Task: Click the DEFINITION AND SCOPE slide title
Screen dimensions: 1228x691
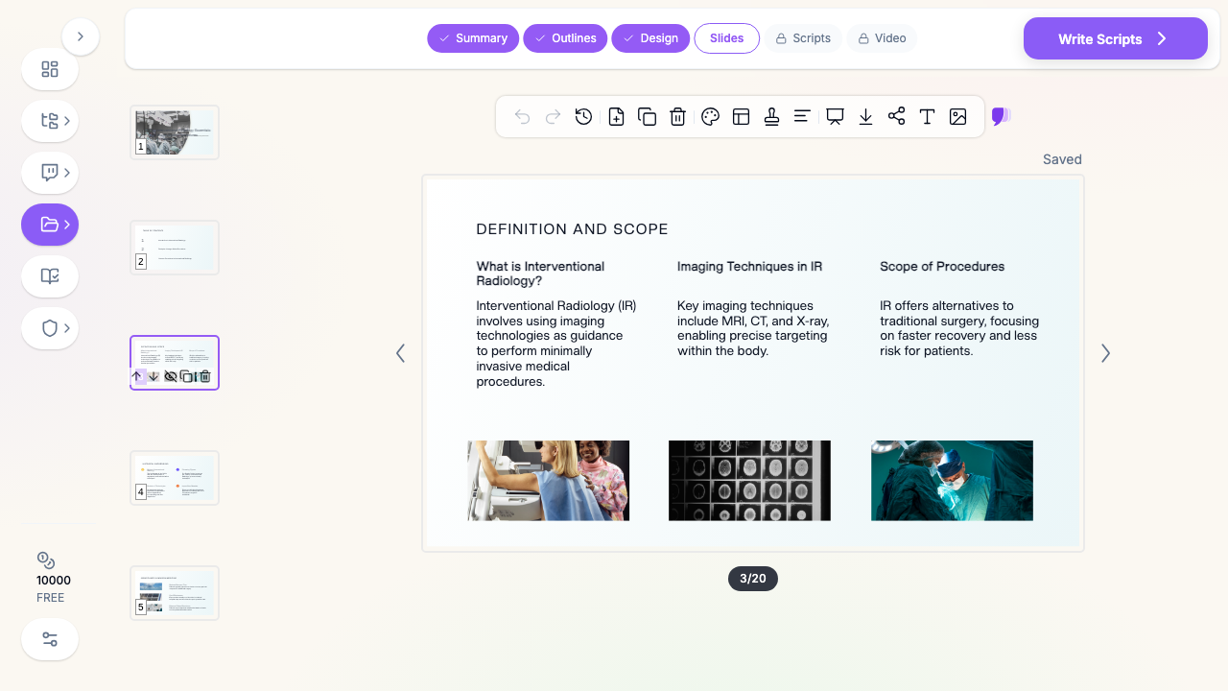Action: tap(572, 229)
